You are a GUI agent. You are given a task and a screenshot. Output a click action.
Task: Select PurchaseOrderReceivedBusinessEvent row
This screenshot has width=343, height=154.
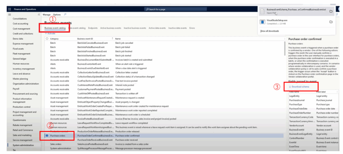click(164, 140)
